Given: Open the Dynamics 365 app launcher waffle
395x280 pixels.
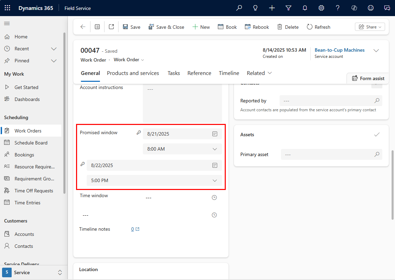Looking at the screenshot, I should point(7,8).
